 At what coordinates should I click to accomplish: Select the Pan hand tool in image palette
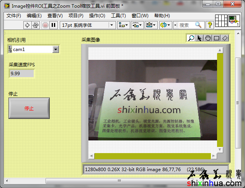click(208, 38)
